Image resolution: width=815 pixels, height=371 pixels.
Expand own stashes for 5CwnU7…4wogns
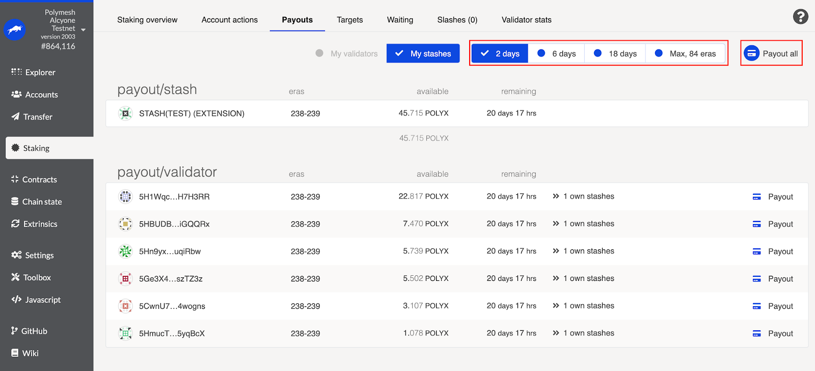[583, 306]
